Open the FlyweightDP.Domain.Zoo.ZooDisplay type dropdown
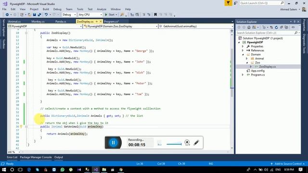 click(x=120, y=26)
